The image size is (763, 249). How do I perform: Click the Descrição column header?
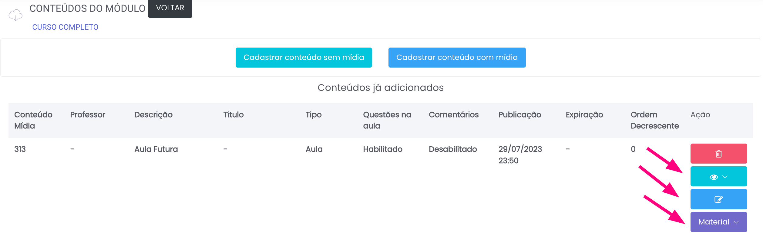153,115
